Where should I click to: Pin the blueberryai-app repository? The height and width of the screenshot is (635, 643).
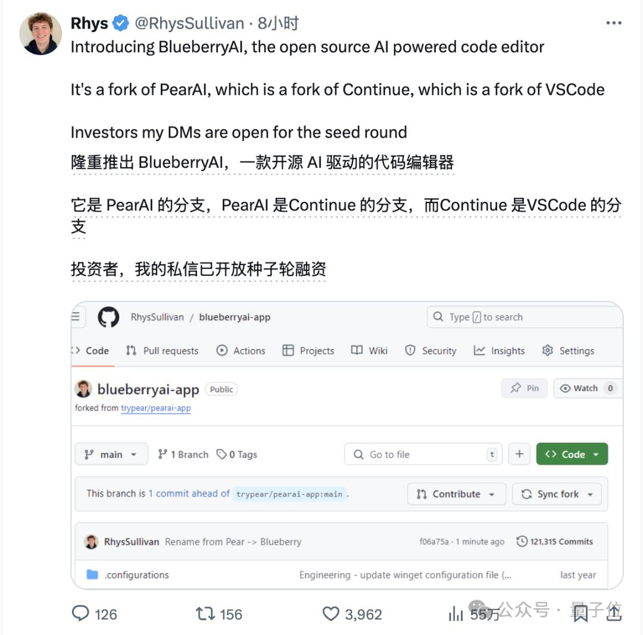[525, 388]
